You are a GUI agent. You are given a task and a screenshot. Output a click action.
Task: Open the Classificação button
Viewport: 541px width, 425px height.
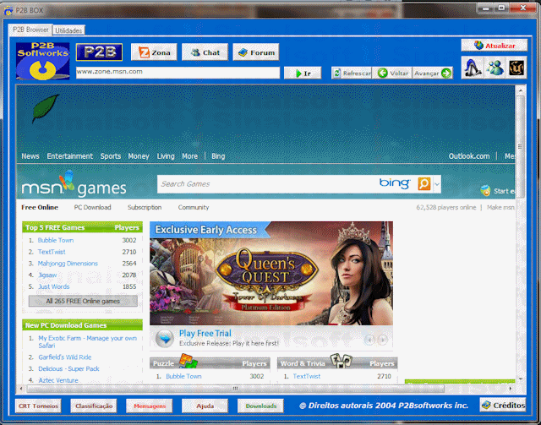[x=94, y=406]
